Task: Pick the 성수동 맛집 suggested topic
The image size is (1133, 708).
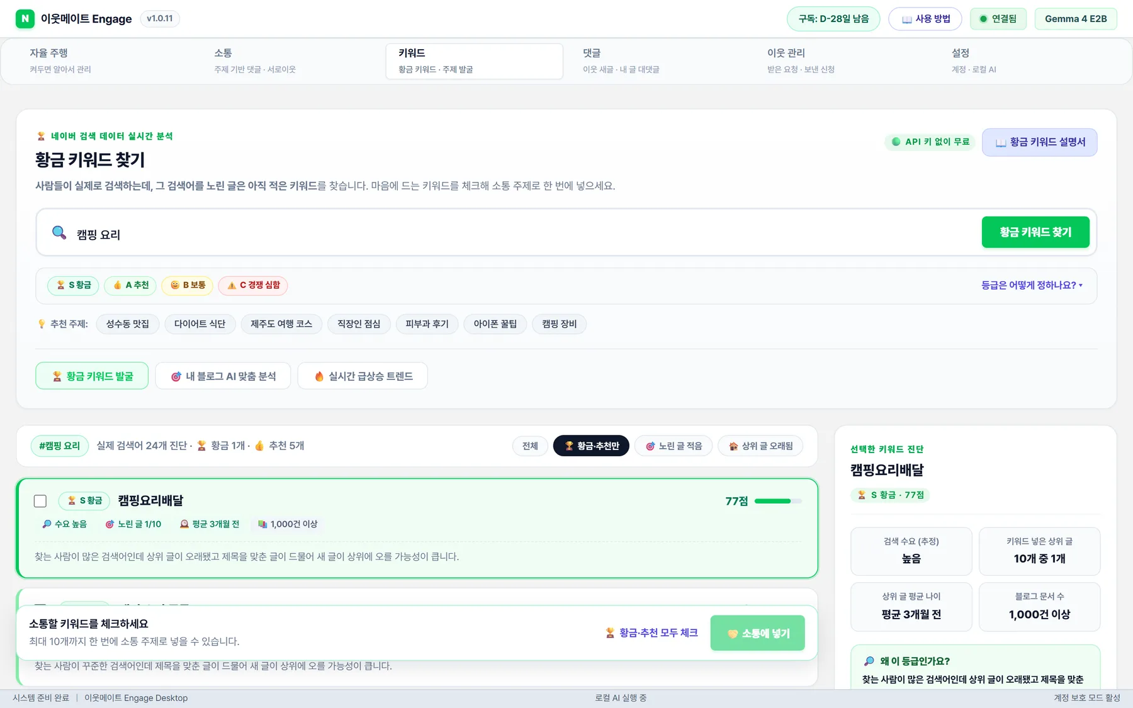Action: (x=128, y=324)
